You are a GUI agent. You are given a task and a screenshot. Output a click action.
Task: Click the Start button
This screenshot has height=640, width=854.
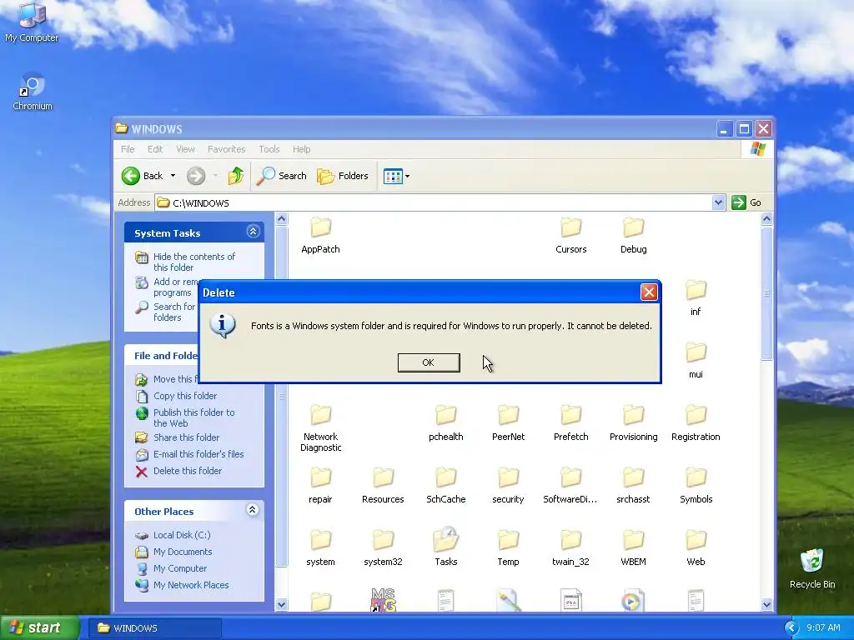click(x=40, y=627)
